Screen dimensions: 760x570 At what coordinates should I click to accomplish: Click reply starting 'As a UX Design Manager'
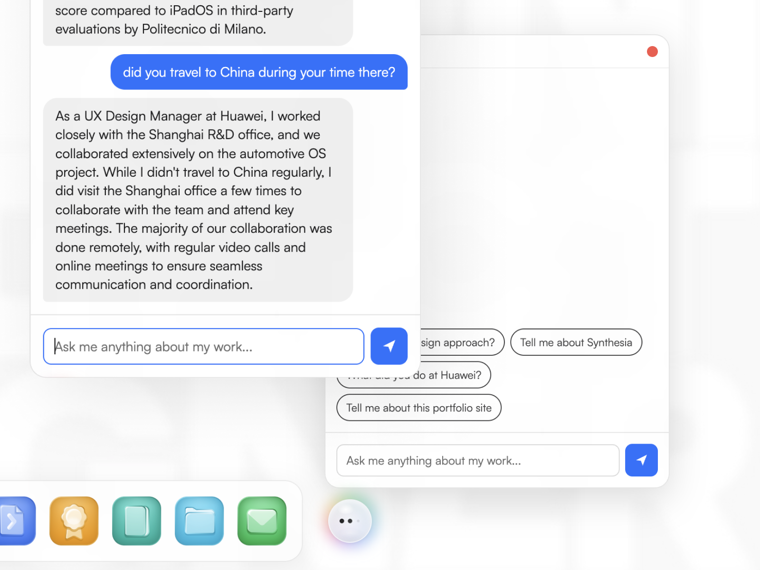(x=198, y=200)
